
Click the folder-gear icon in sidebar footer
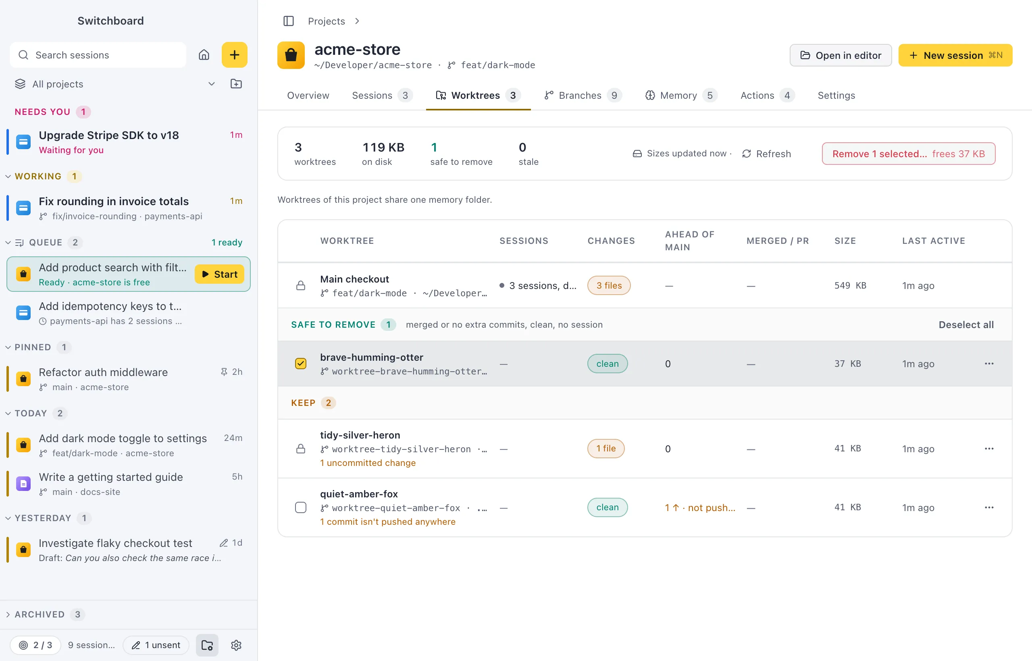pos(207,645)
